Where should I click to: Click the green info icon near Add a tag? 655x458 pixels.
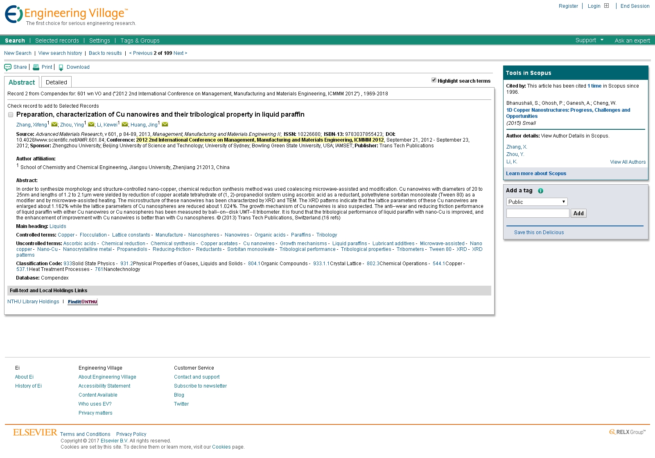[540, 191]
